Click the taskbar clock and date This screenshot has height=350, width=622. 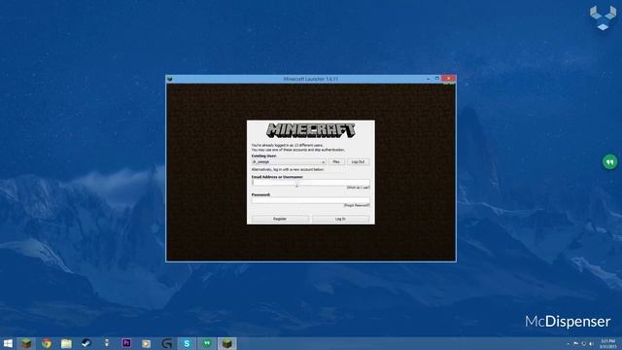pyautogui.click(x=607, y=343)
